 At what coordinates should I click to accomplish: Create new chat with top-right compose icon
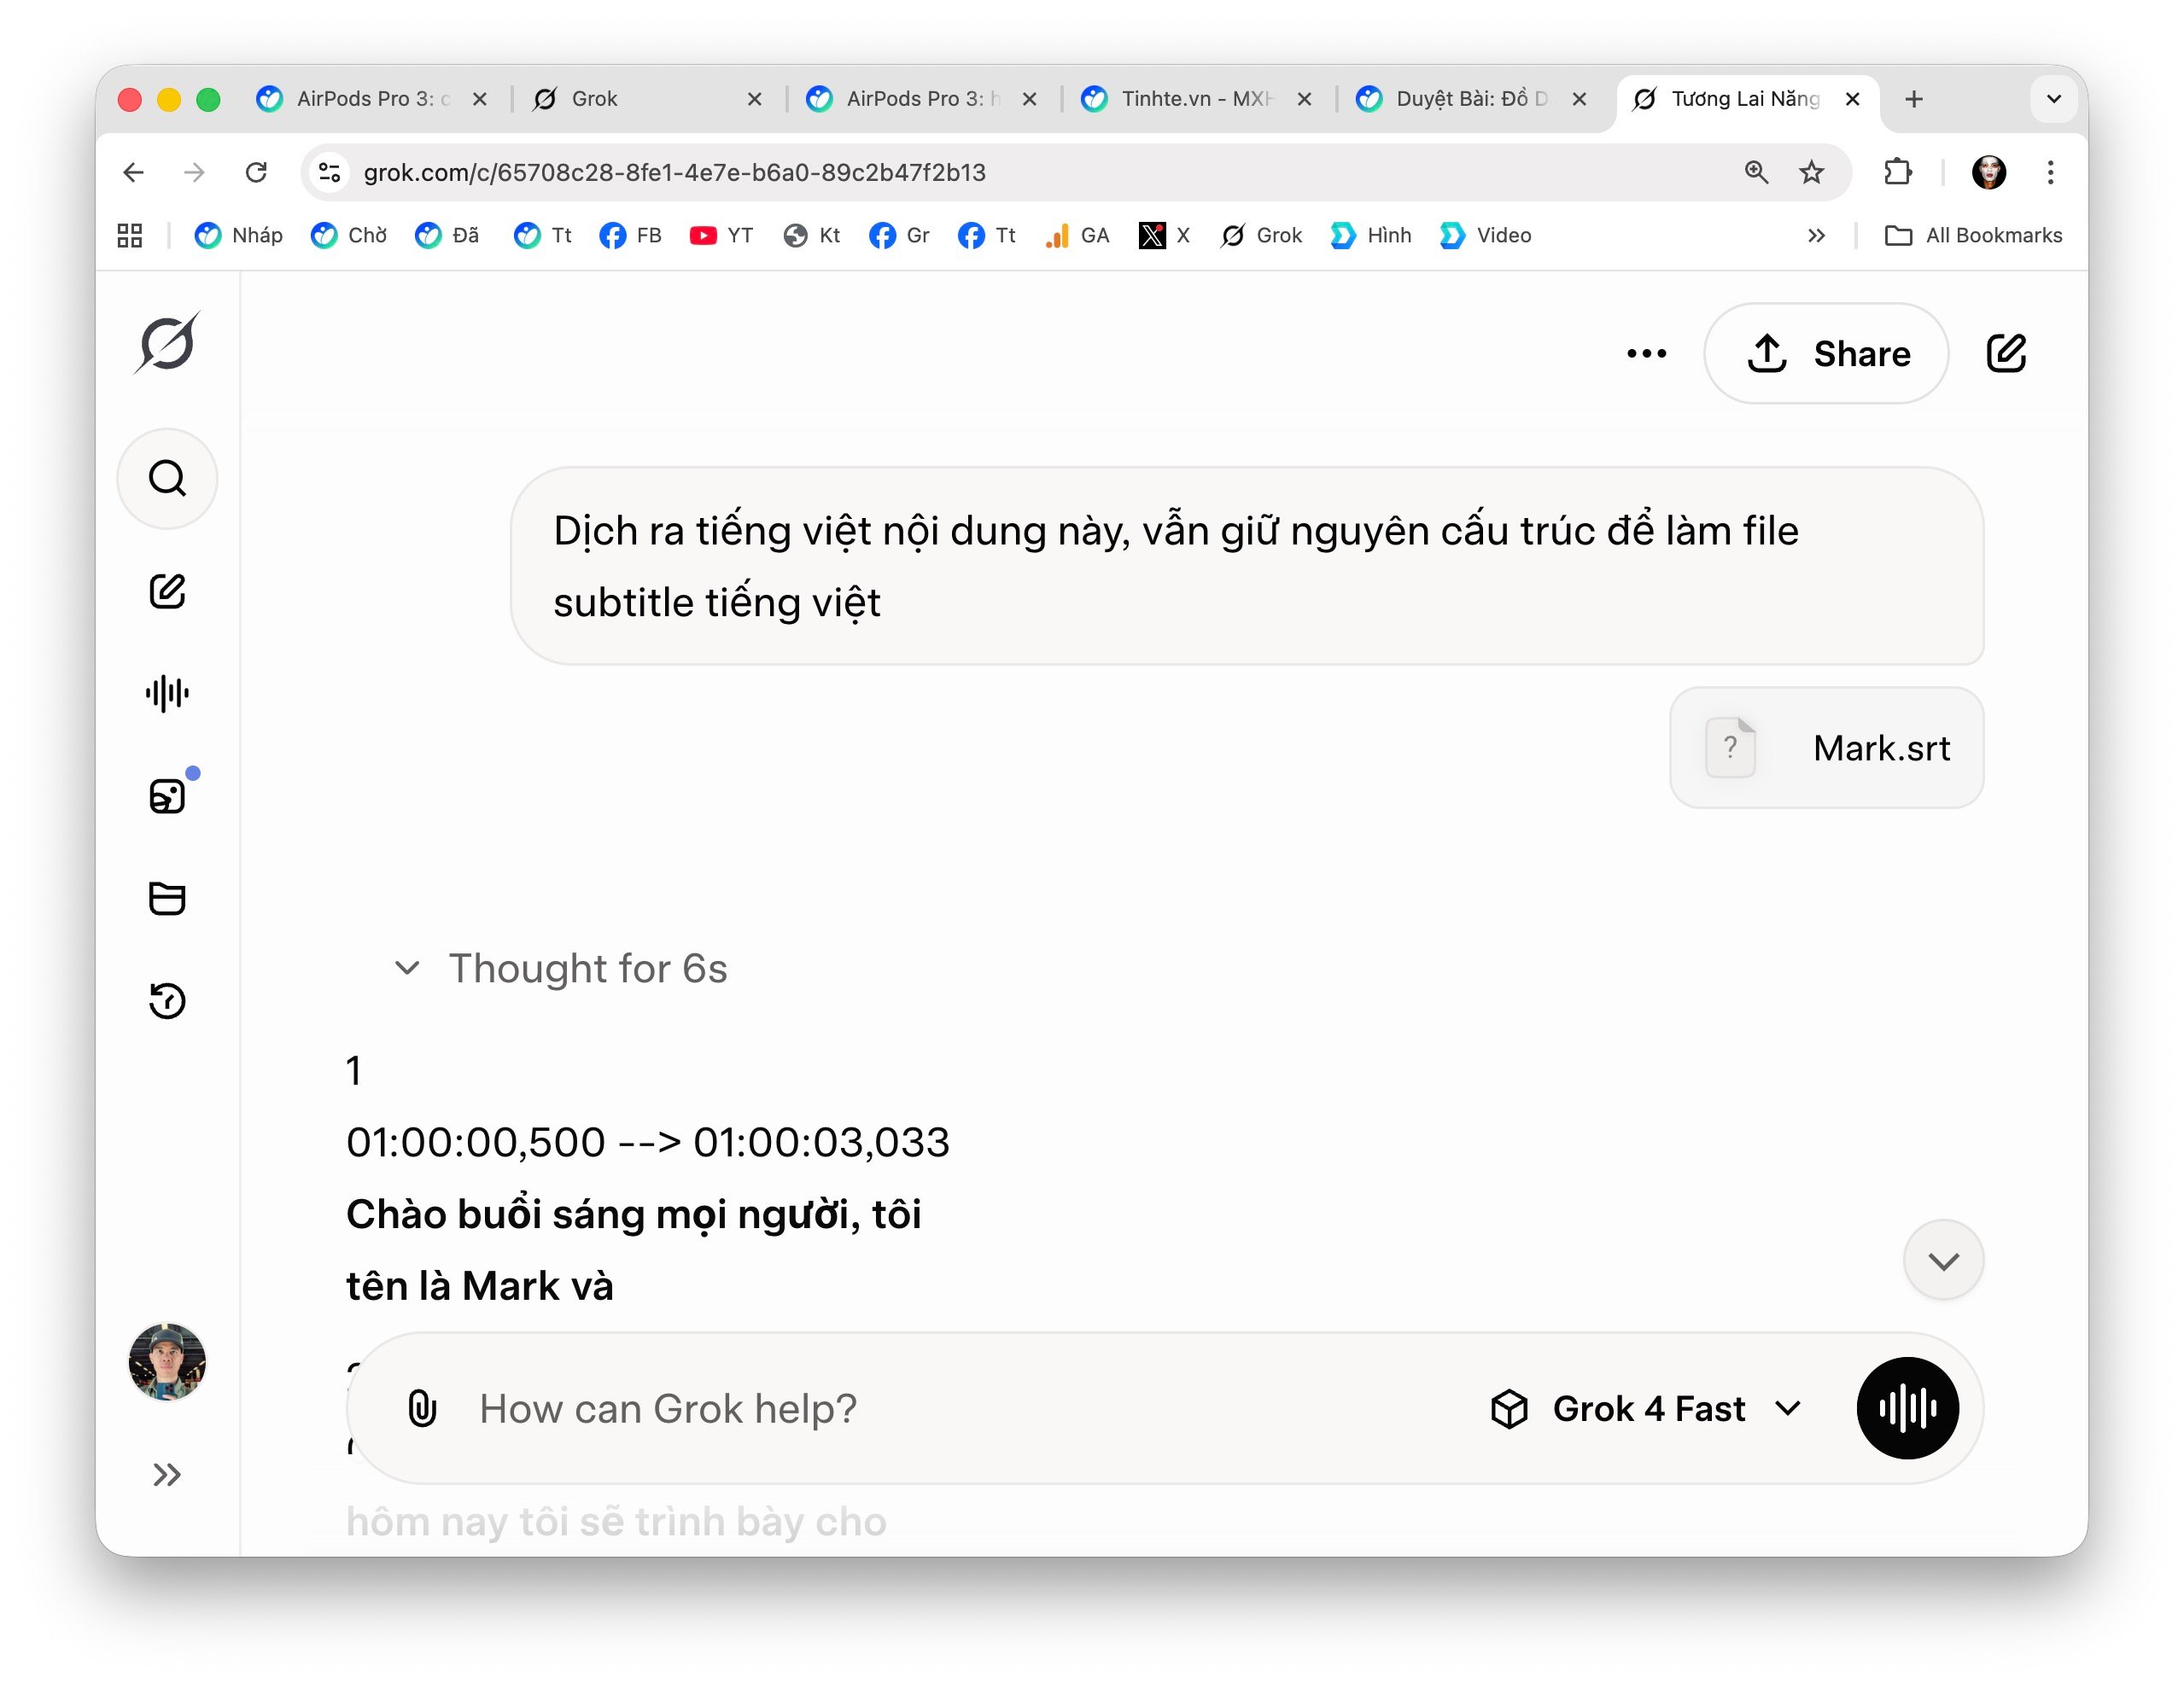tap(2005, 352)
